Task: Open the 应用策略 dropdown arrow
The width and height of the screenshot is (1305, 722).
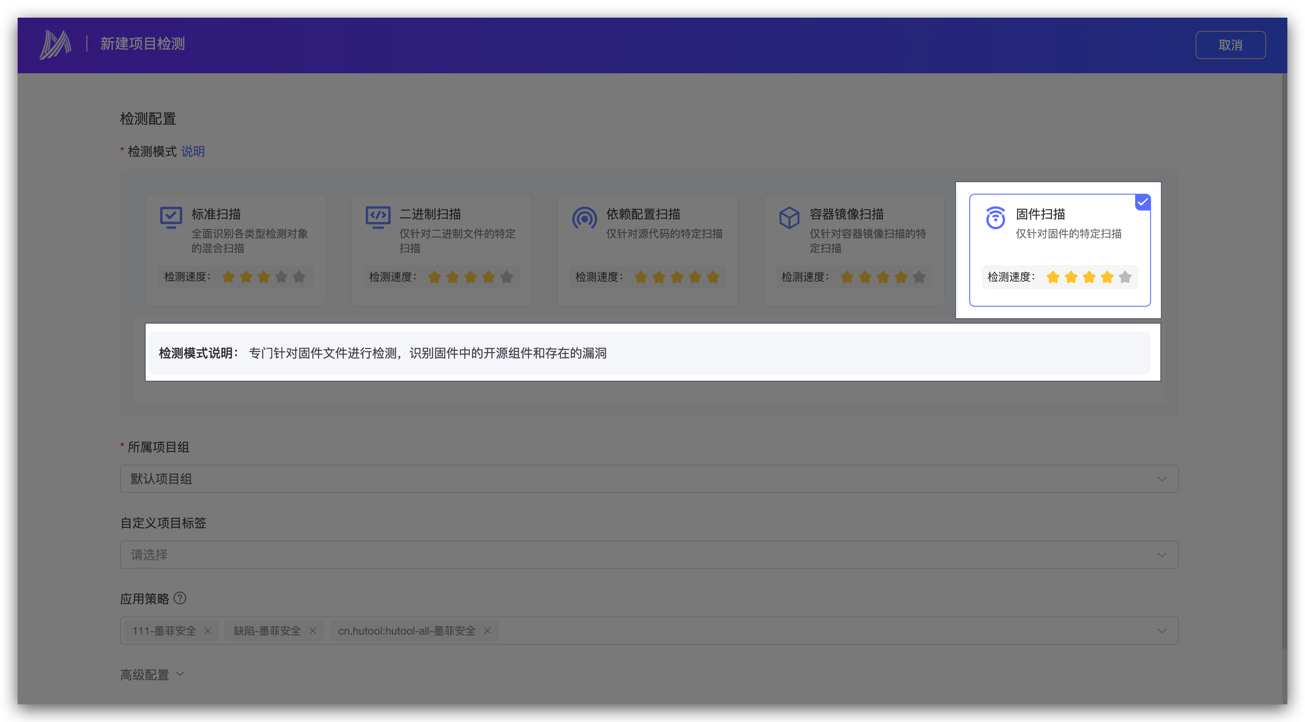Action: 1162,631
